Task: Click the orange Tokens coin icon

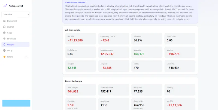Action: (x=4, y=57)
